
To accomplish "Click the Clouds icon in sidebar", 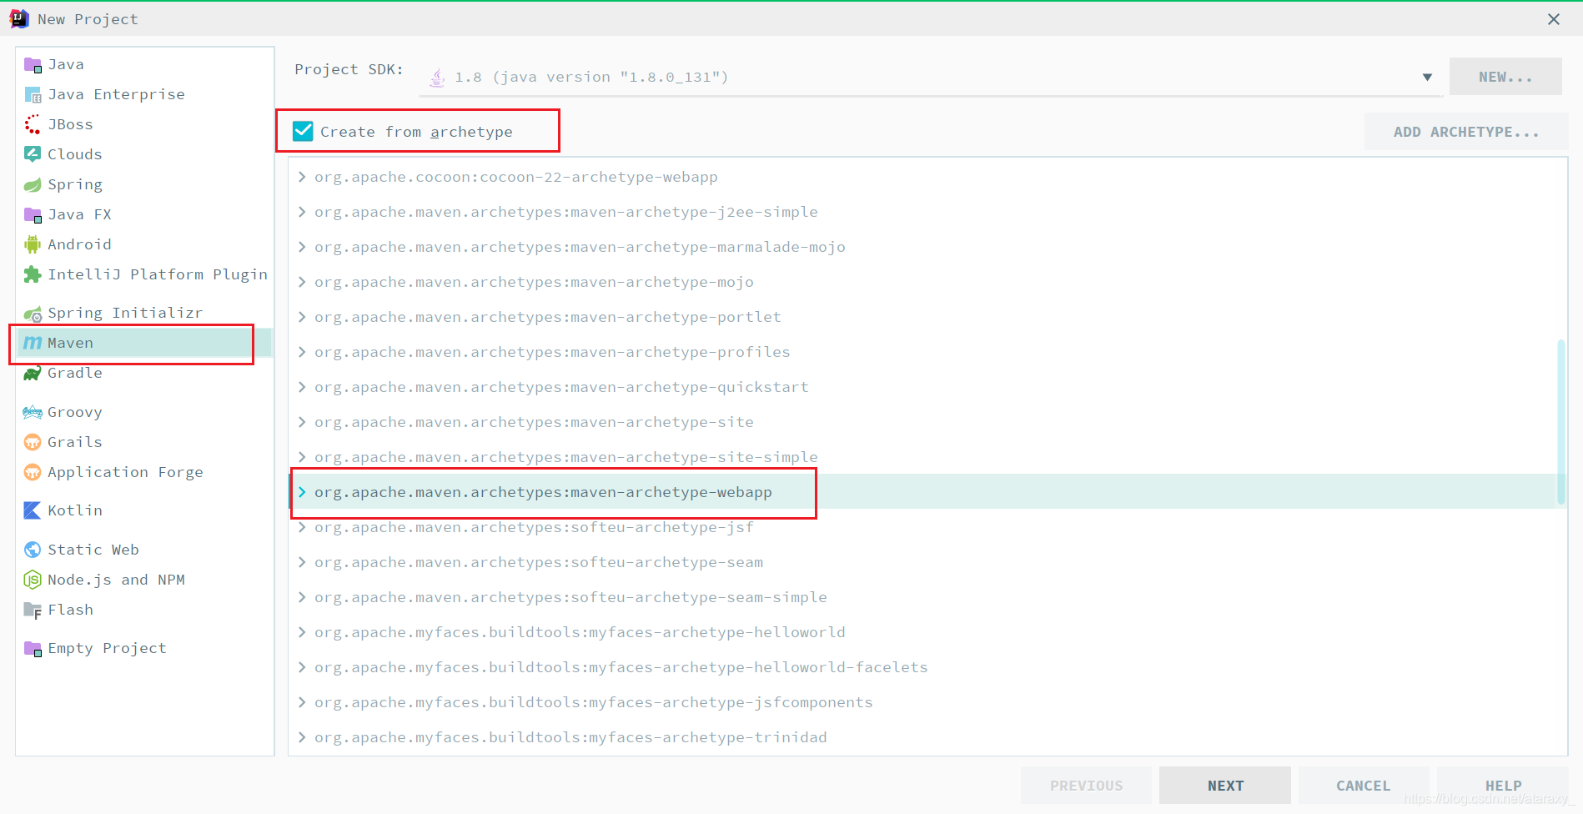I will (33, 154).
